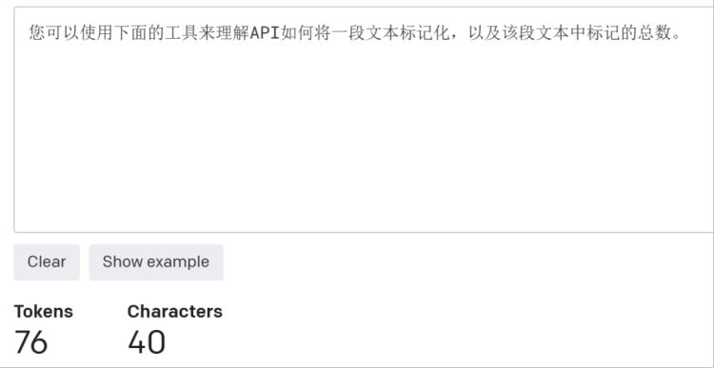Click the Clear button
714x368 pixels.
pyautogui.click(x=47, y=262)
